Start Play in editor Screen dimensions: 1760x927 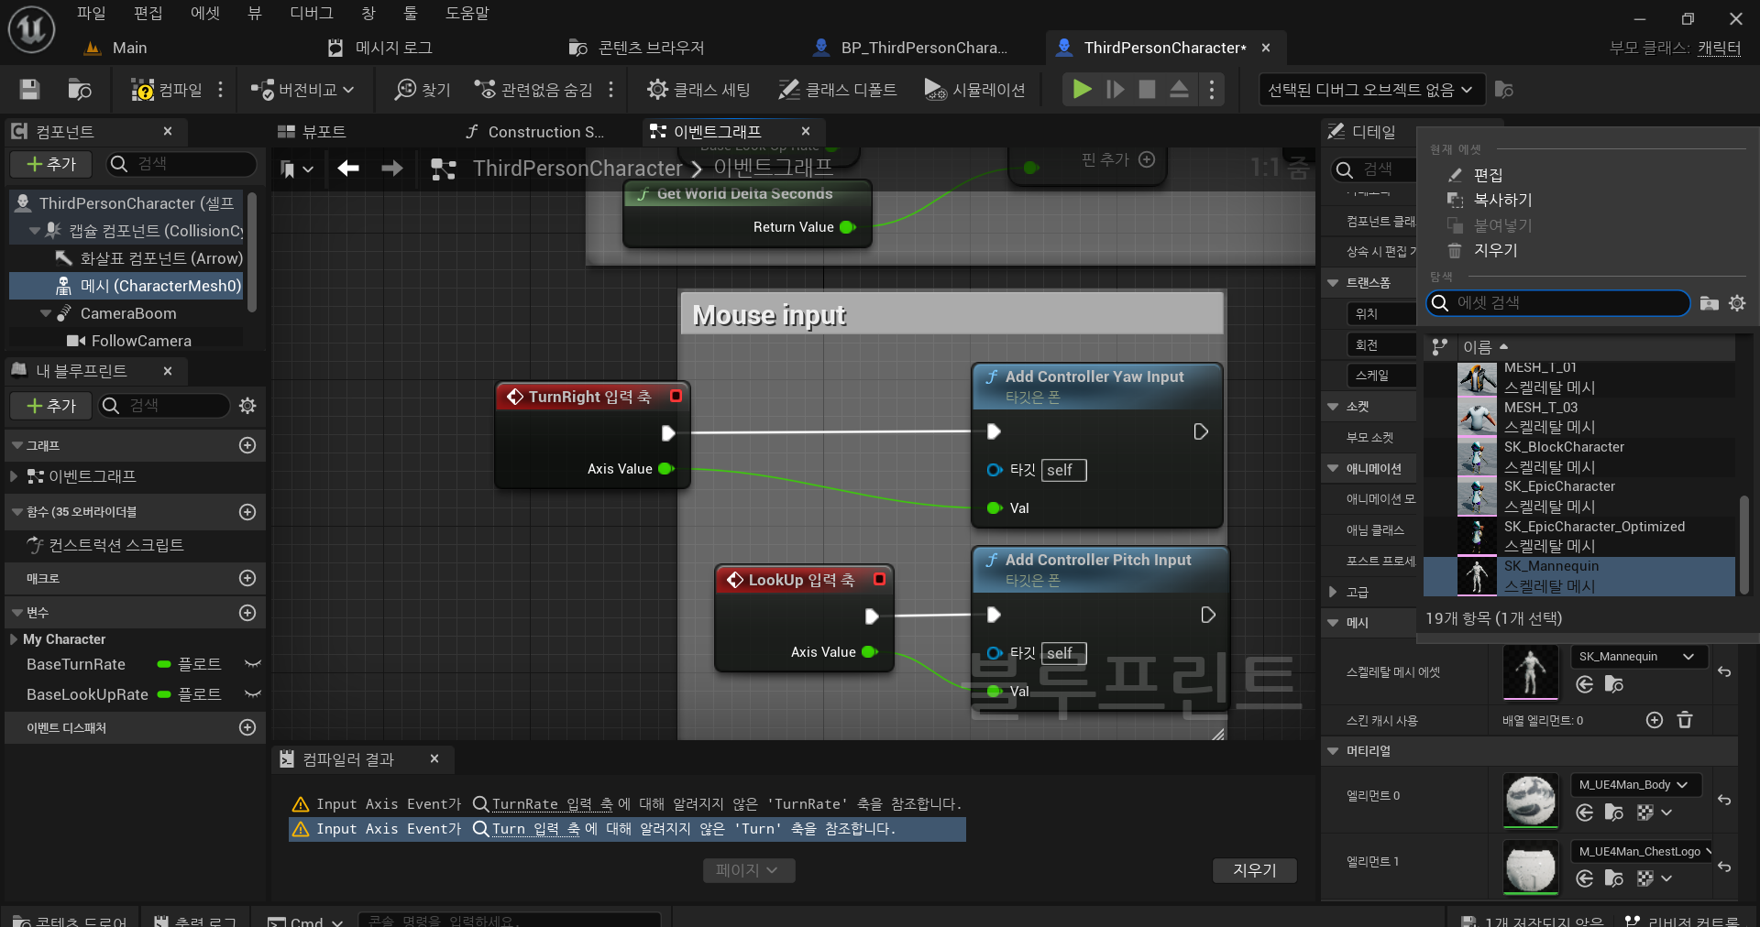click(1082, 90)
